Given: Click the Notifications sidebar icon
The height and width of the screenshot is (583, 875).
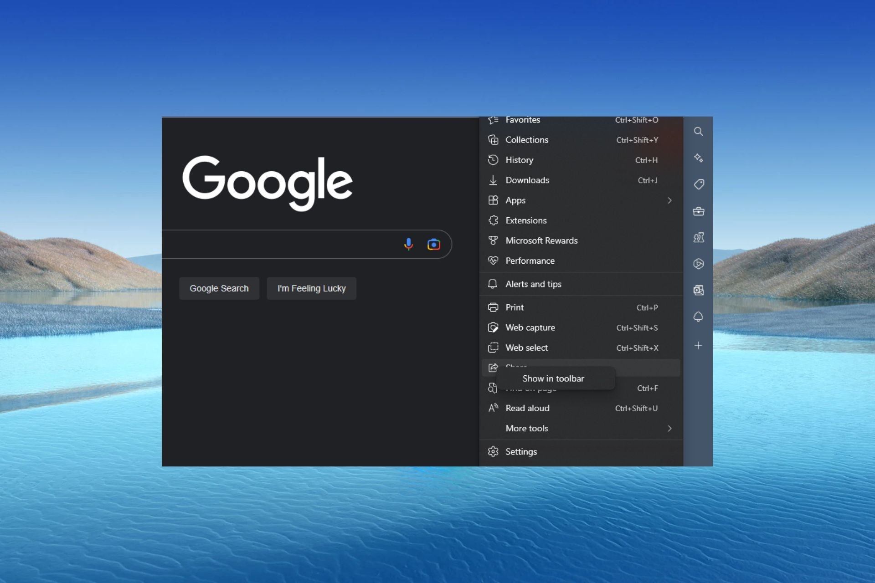Looking at the screenshot, I should click(699, 317).
